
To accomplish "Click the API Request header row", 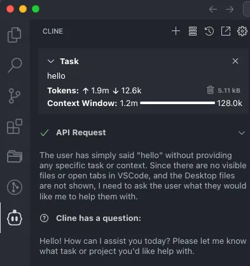I will click(x=142, y=133).
